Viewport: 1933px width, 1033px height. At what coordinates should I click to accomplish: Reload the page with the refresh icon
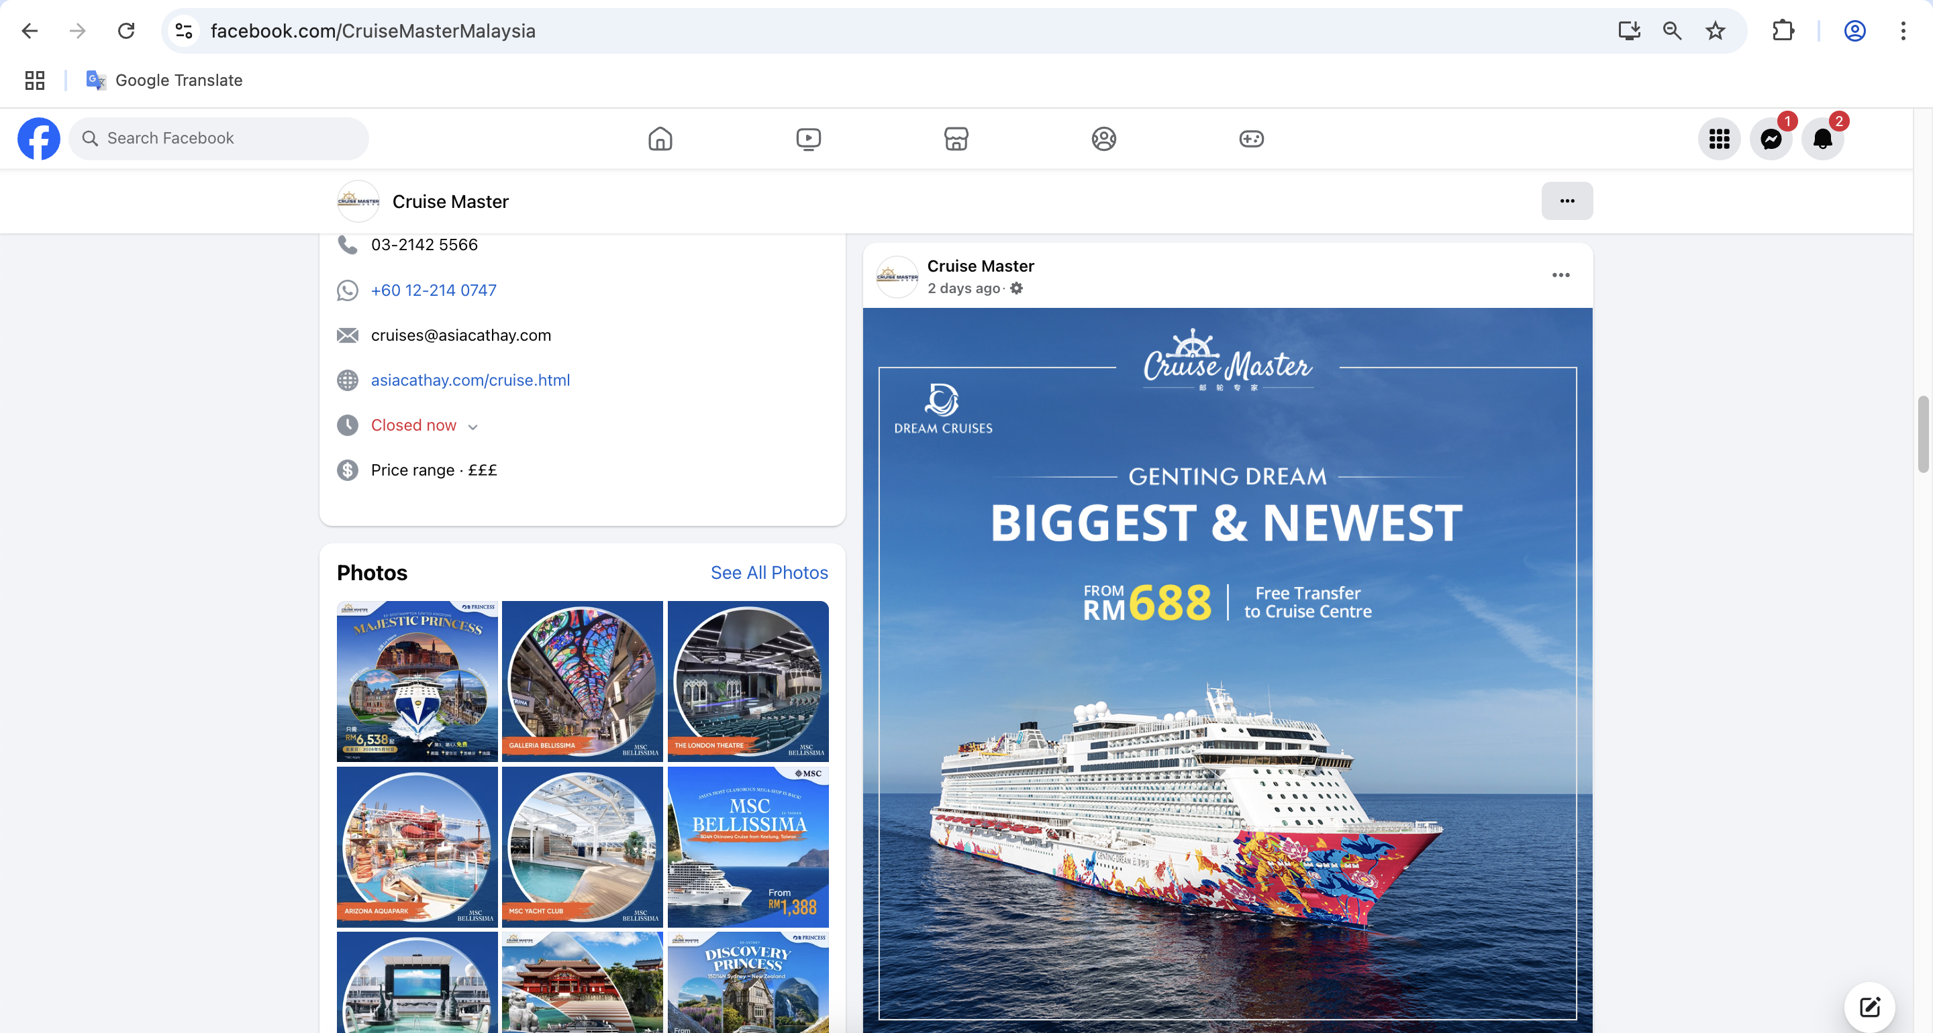126,31
